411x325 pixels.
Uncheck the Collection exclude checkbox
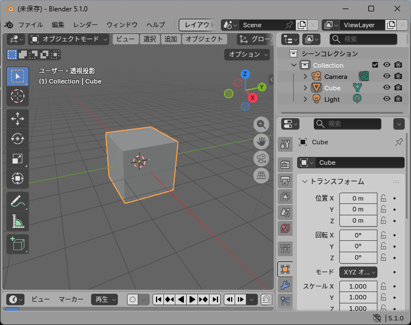click(375, 65)
